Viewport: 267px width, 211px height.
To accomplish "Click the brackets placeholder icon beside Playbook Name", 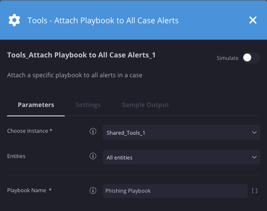I will pyautogui.click(x=255, y=191).
